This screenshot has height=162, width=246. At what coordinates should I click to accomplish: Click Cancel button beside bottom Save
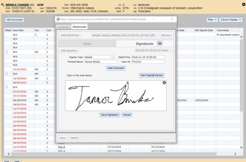click(74, 138)
